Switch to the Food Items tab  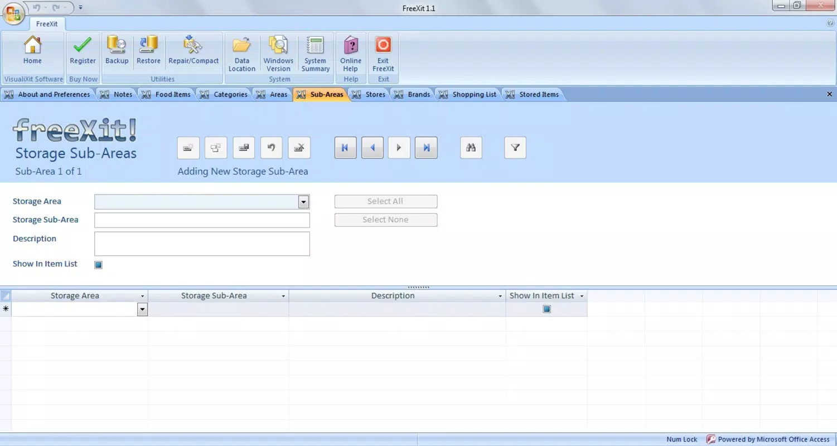[x=166, y=94]
